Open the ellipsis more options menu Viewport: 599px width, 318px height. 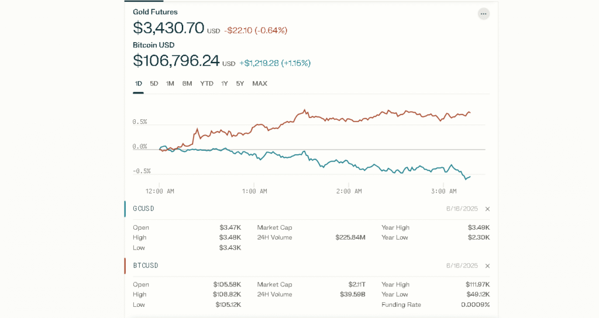point(483,13)
